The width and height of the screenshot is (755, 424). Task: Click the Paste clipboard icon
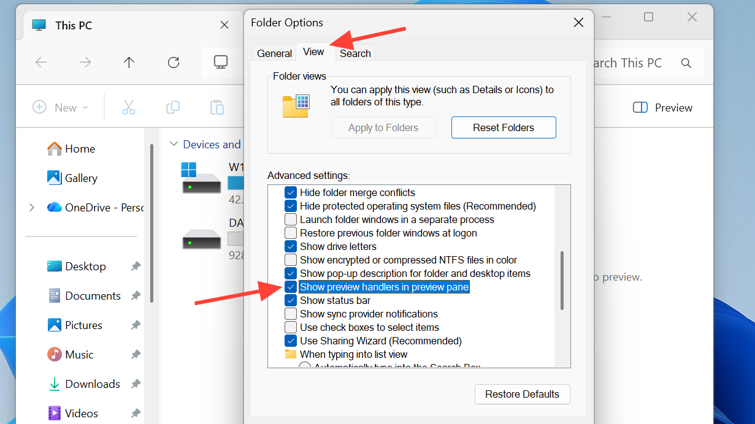[217, 107]
